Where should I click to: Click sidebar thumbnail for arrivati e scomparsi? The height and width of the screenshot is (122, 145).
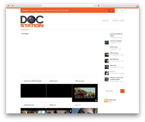[107, 43]
